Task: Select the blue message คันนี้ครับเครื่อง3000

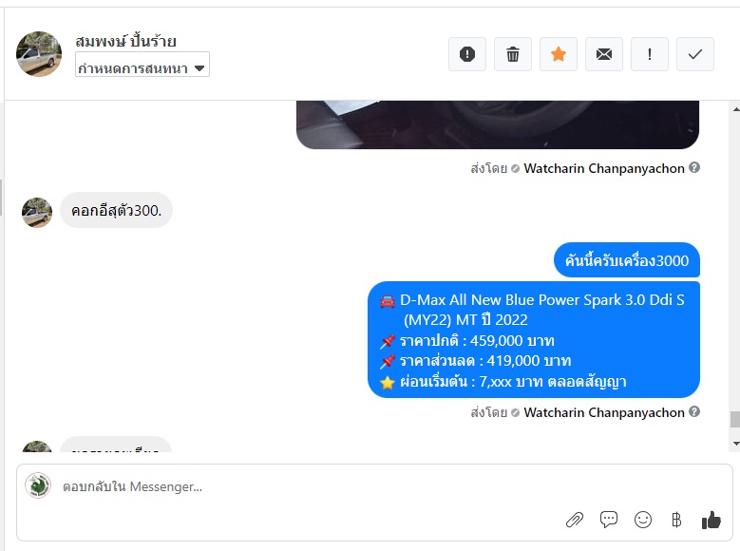Action: pyautogui.click(x=627, y=260)
